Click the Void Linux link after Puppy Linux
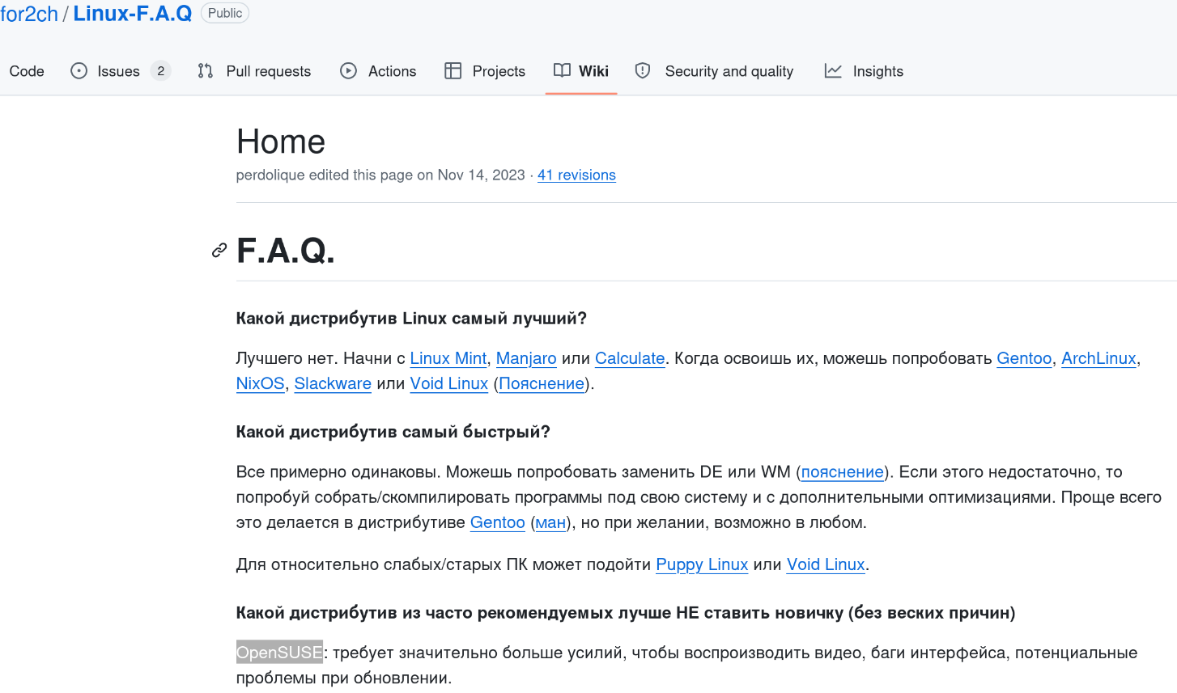 tap(826, 565)
